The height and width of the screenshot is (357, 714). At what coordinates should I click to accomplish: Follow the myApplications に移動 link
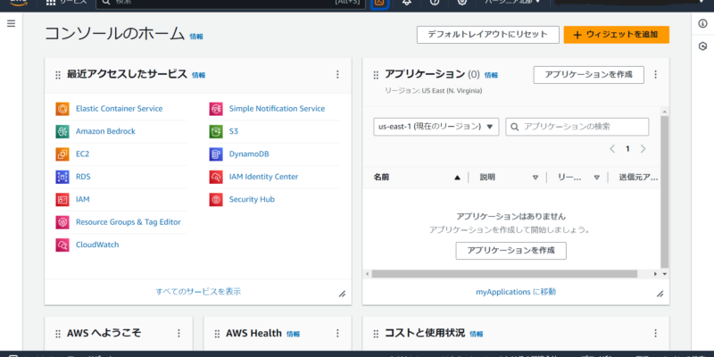516,292
